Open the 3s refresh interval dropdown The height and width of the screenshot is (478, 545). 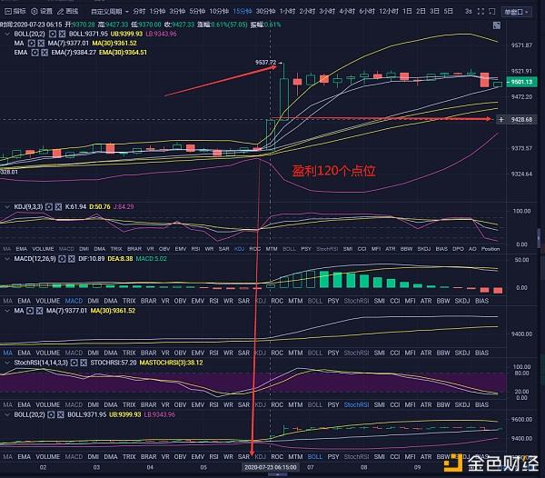471,11
